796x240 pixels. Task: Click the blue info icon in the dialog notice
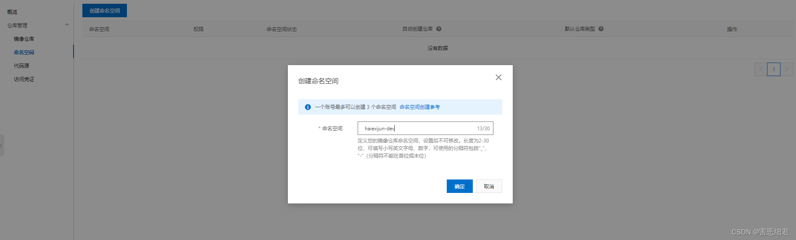(x=308, y=107)
